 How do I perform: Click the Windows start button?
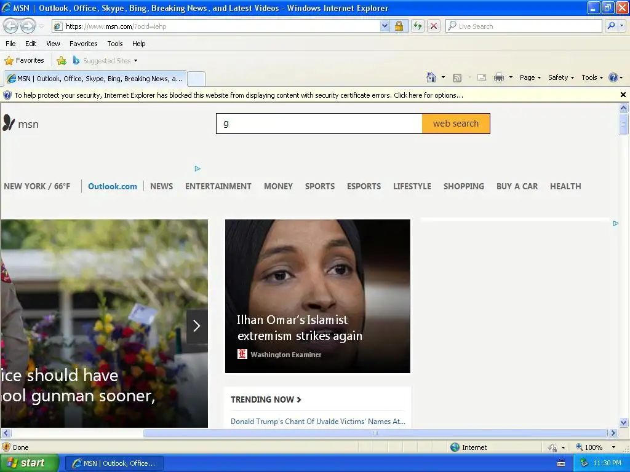[28, 463]
